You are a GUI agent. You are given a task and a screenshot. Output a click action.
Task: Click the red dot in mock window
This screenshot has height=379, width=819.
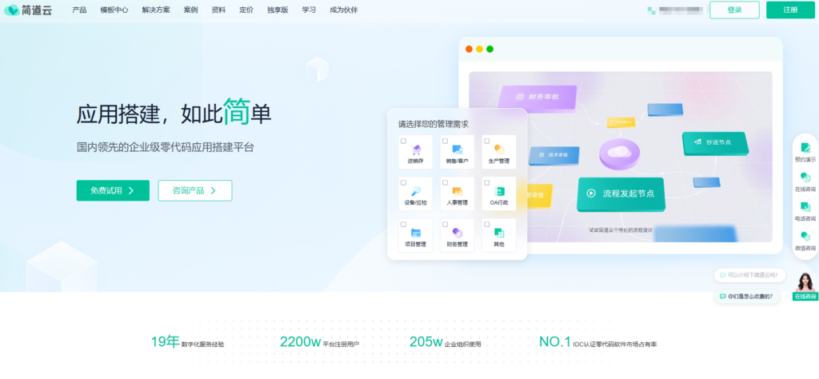(469, 49)
